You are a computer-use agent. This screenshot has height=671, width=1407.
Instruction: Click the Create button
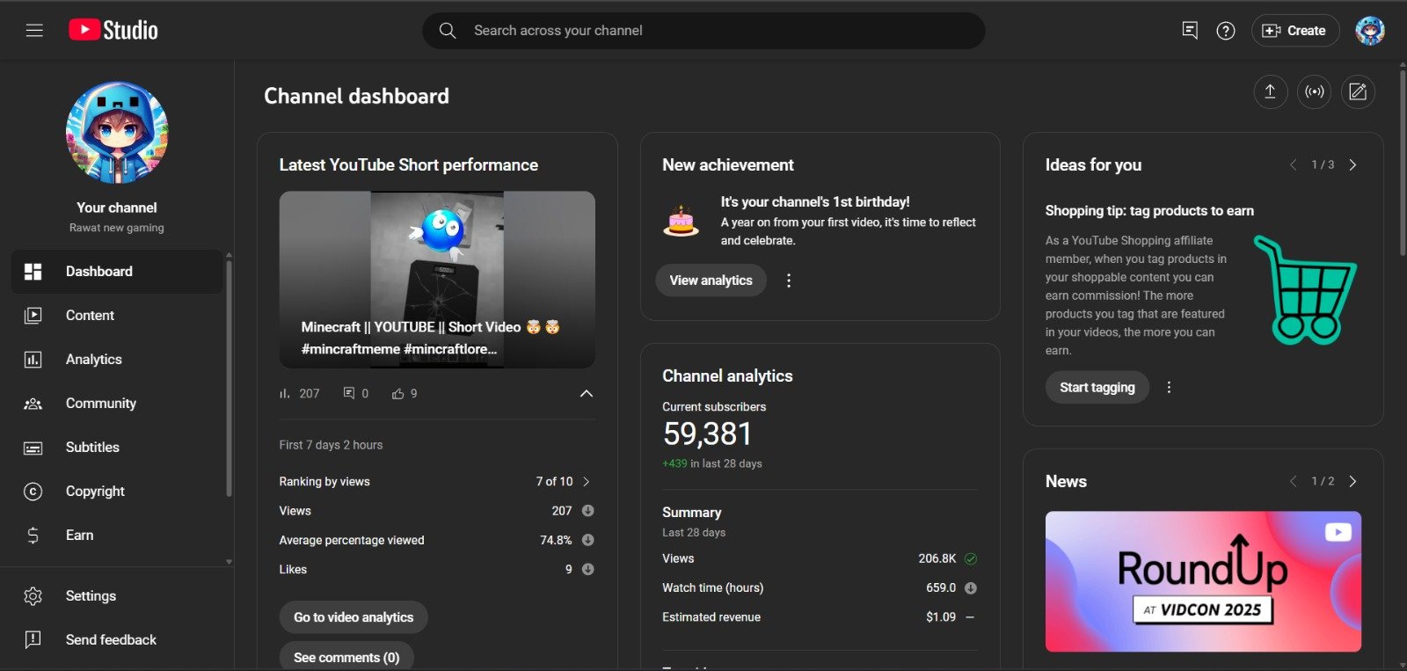[x=1295, y=31]
